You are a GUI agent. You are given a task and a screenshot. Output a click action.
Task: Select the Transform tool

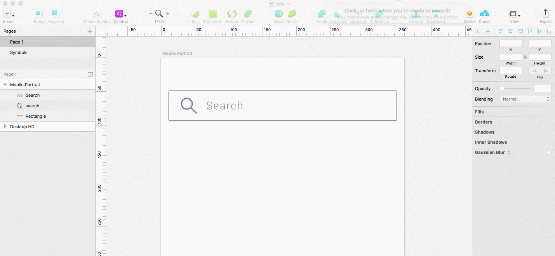[x=212, y=14]
